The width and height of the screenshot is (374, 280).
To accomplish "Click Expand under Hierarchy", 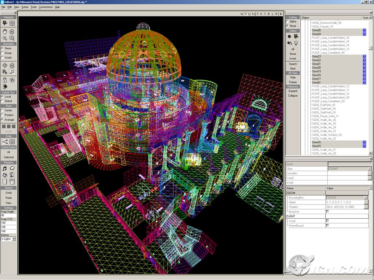I will pyautogui.click(x=293, y=91).
